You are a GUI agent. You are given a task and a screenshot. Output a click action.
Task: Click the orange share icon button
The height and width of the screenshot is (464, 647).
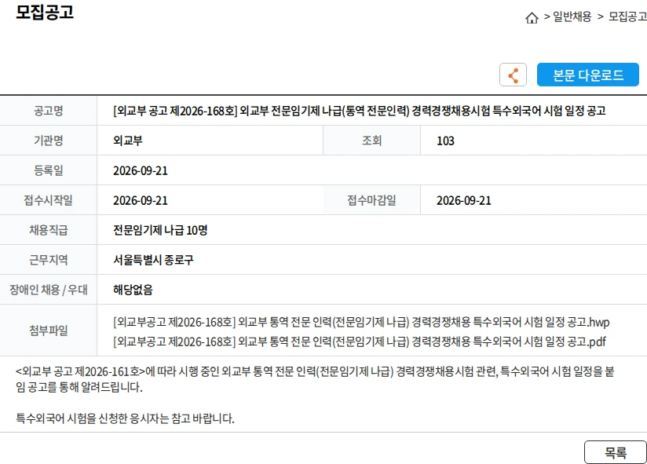point(513,75)
